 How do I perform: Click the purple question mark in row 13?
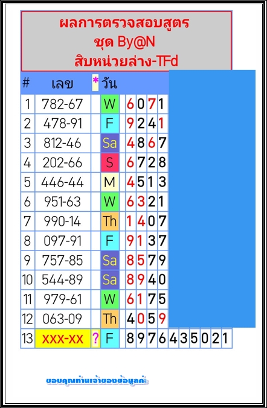click(95, 339)
